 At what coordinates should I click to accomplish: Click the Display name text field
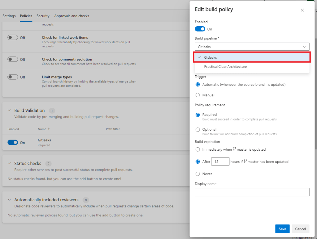[x=252, y=192]
